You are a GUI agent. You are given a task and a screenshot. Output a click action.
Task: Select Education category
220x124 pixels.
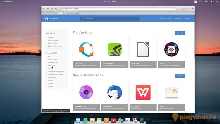(52, 65)
